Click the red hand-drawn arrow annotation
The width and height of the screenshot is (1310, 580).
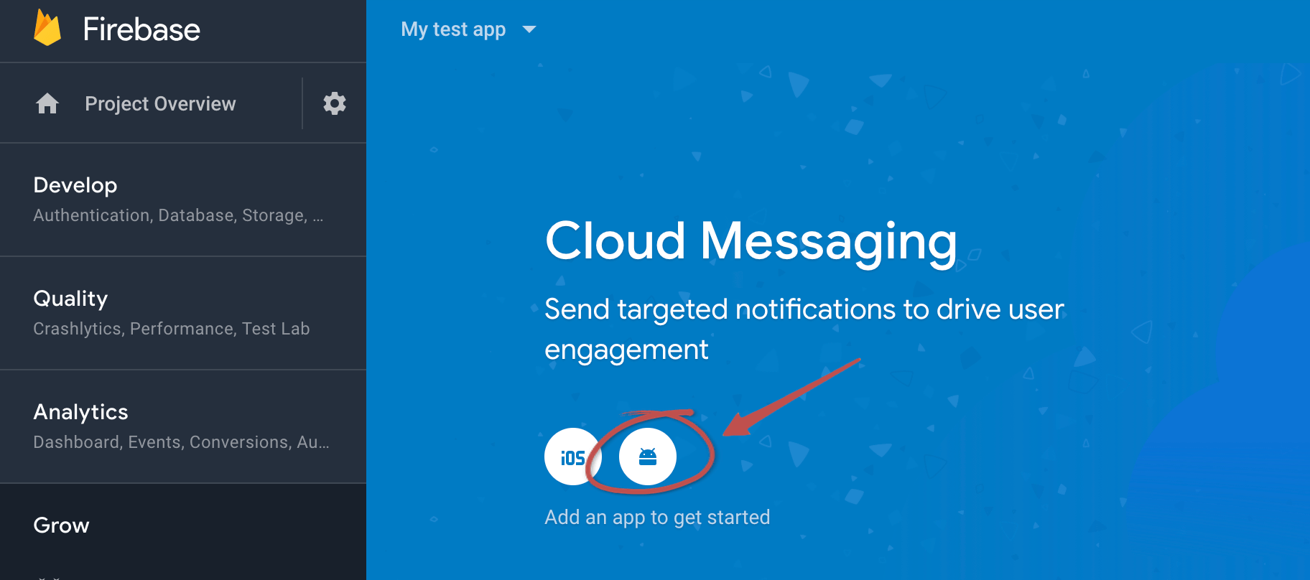[791, 397]
